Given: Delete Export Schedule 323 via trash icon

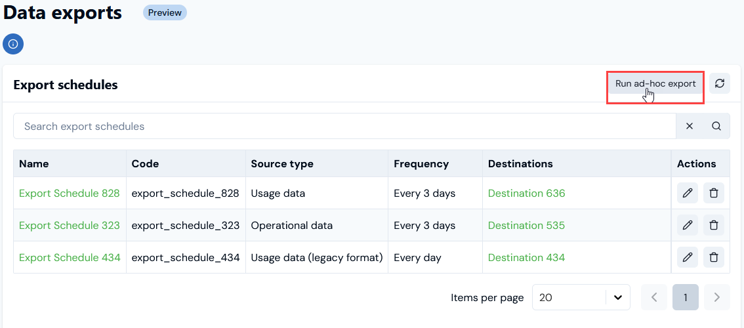Looking at the screenshot, I should [714, 225].
